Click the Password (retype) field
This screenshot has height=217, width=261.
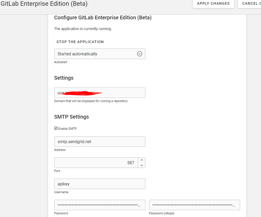coord(194,205)
